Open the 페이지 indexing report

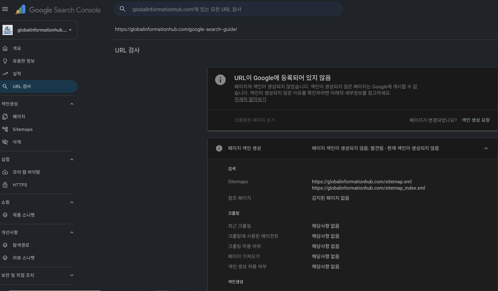[38, 117]
